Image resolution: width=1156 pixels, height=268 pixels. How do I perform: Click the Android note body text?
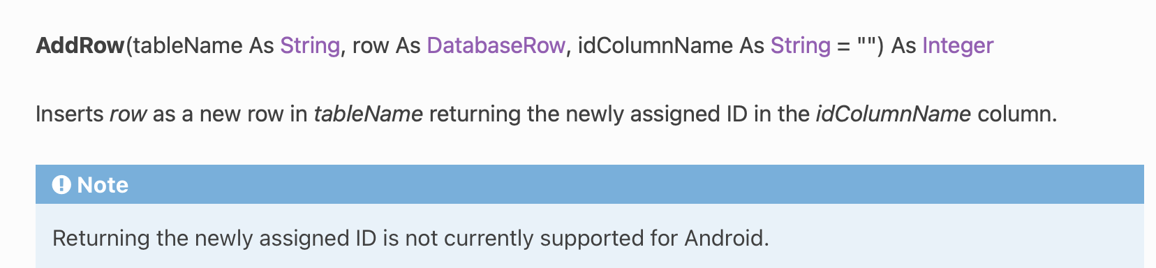pyautogui.click(x=410, y=239)
